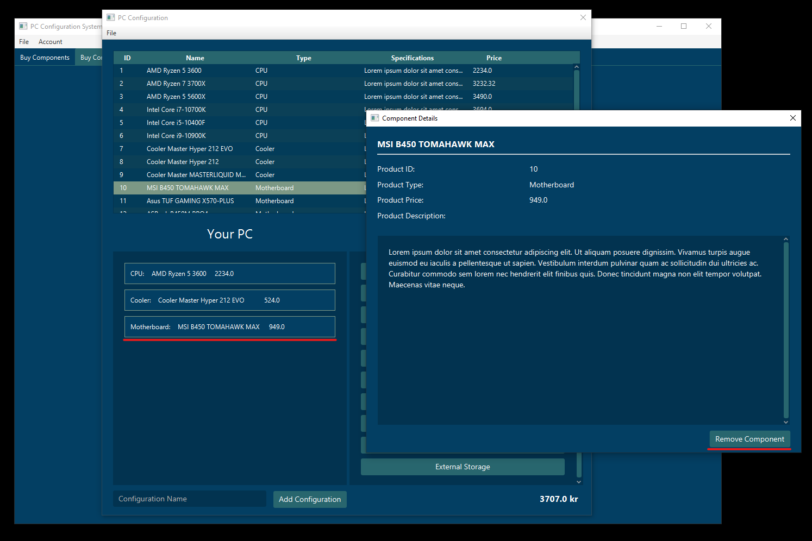The width and height of the screenshot is (812, 541).
Task: Select AMD Ryzen 5 3600 row
Action: click(x=343, y=71)
